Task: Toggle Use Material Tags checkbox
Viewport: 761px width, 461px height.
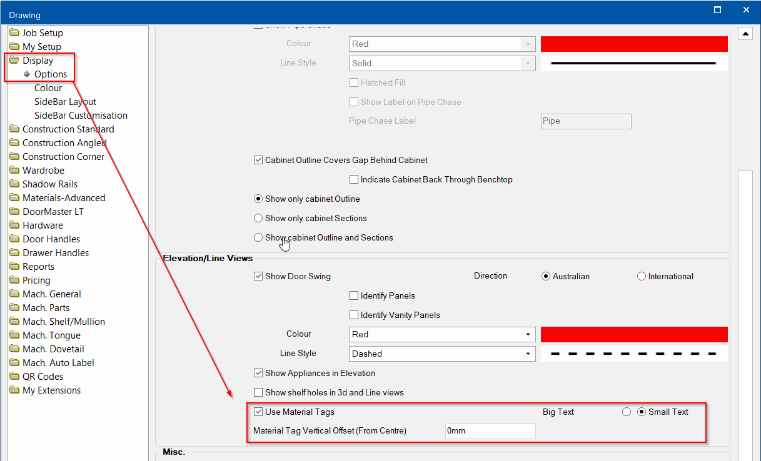Action: pos(258,412)
